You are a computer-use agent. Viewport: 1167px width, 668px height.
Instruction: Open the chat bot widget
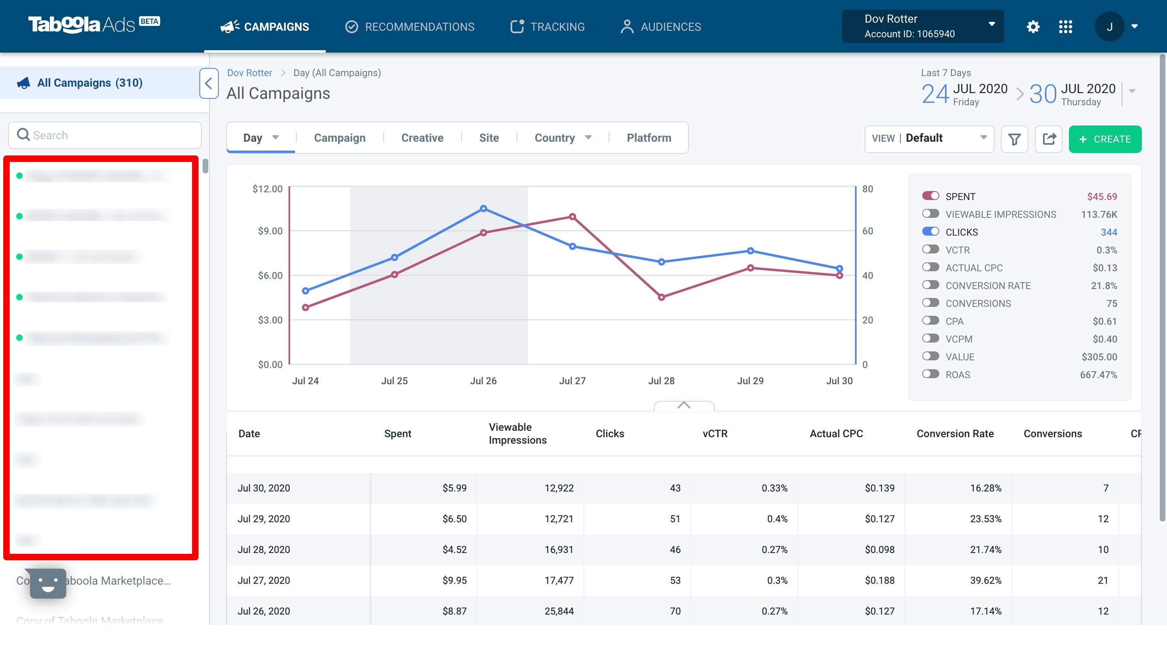[x=48, y=583]
